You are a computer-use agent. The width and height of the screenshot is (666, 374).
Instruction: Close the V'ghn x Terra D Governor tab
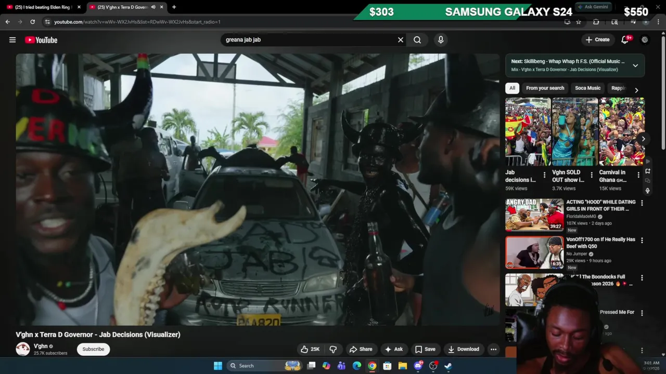[x=161, y=7]
